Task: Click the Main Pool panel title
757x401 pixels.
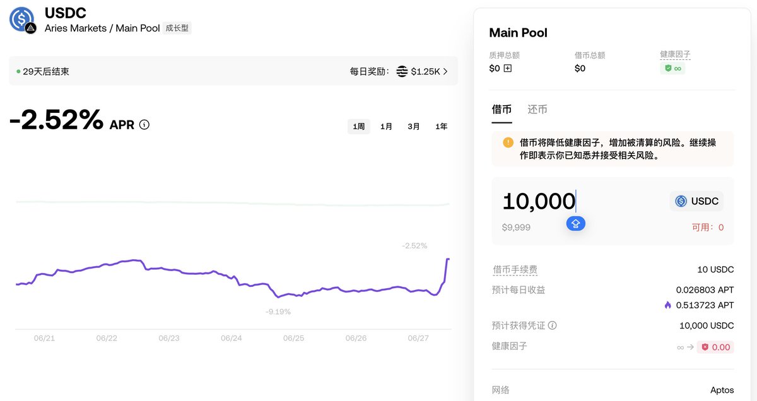Action: point(519,33)
